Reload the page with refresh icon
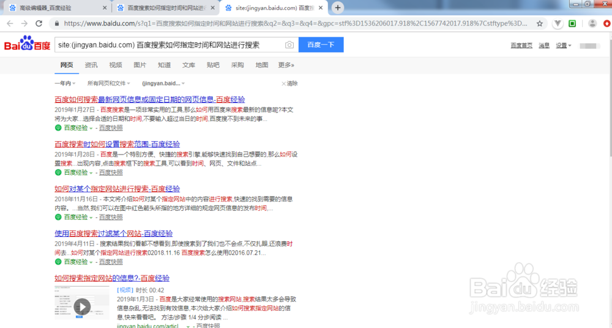This screenshot has height=328, width=612. 39,24
